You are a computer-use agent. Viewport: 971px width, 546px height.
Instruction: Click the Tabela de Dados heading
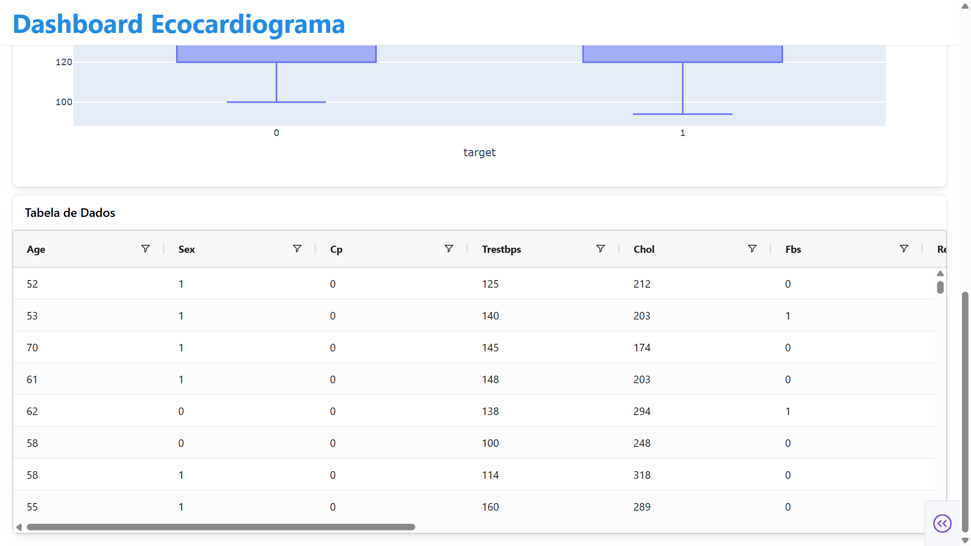tap(70, 213)
